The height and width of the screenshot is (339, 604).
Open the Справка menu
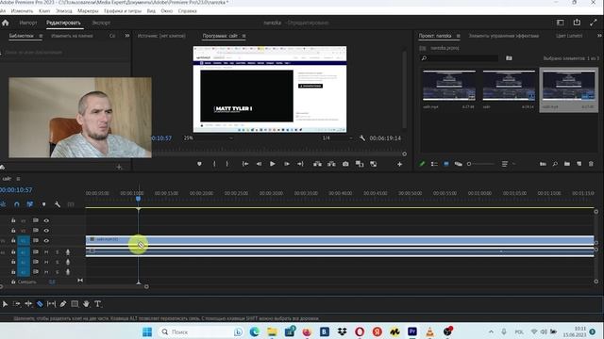(188, 11)
